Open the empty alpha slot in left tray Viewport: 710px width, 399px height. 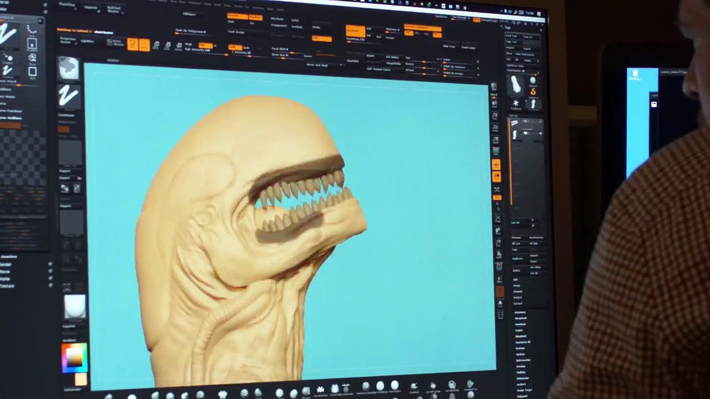[x=70, y=152]
